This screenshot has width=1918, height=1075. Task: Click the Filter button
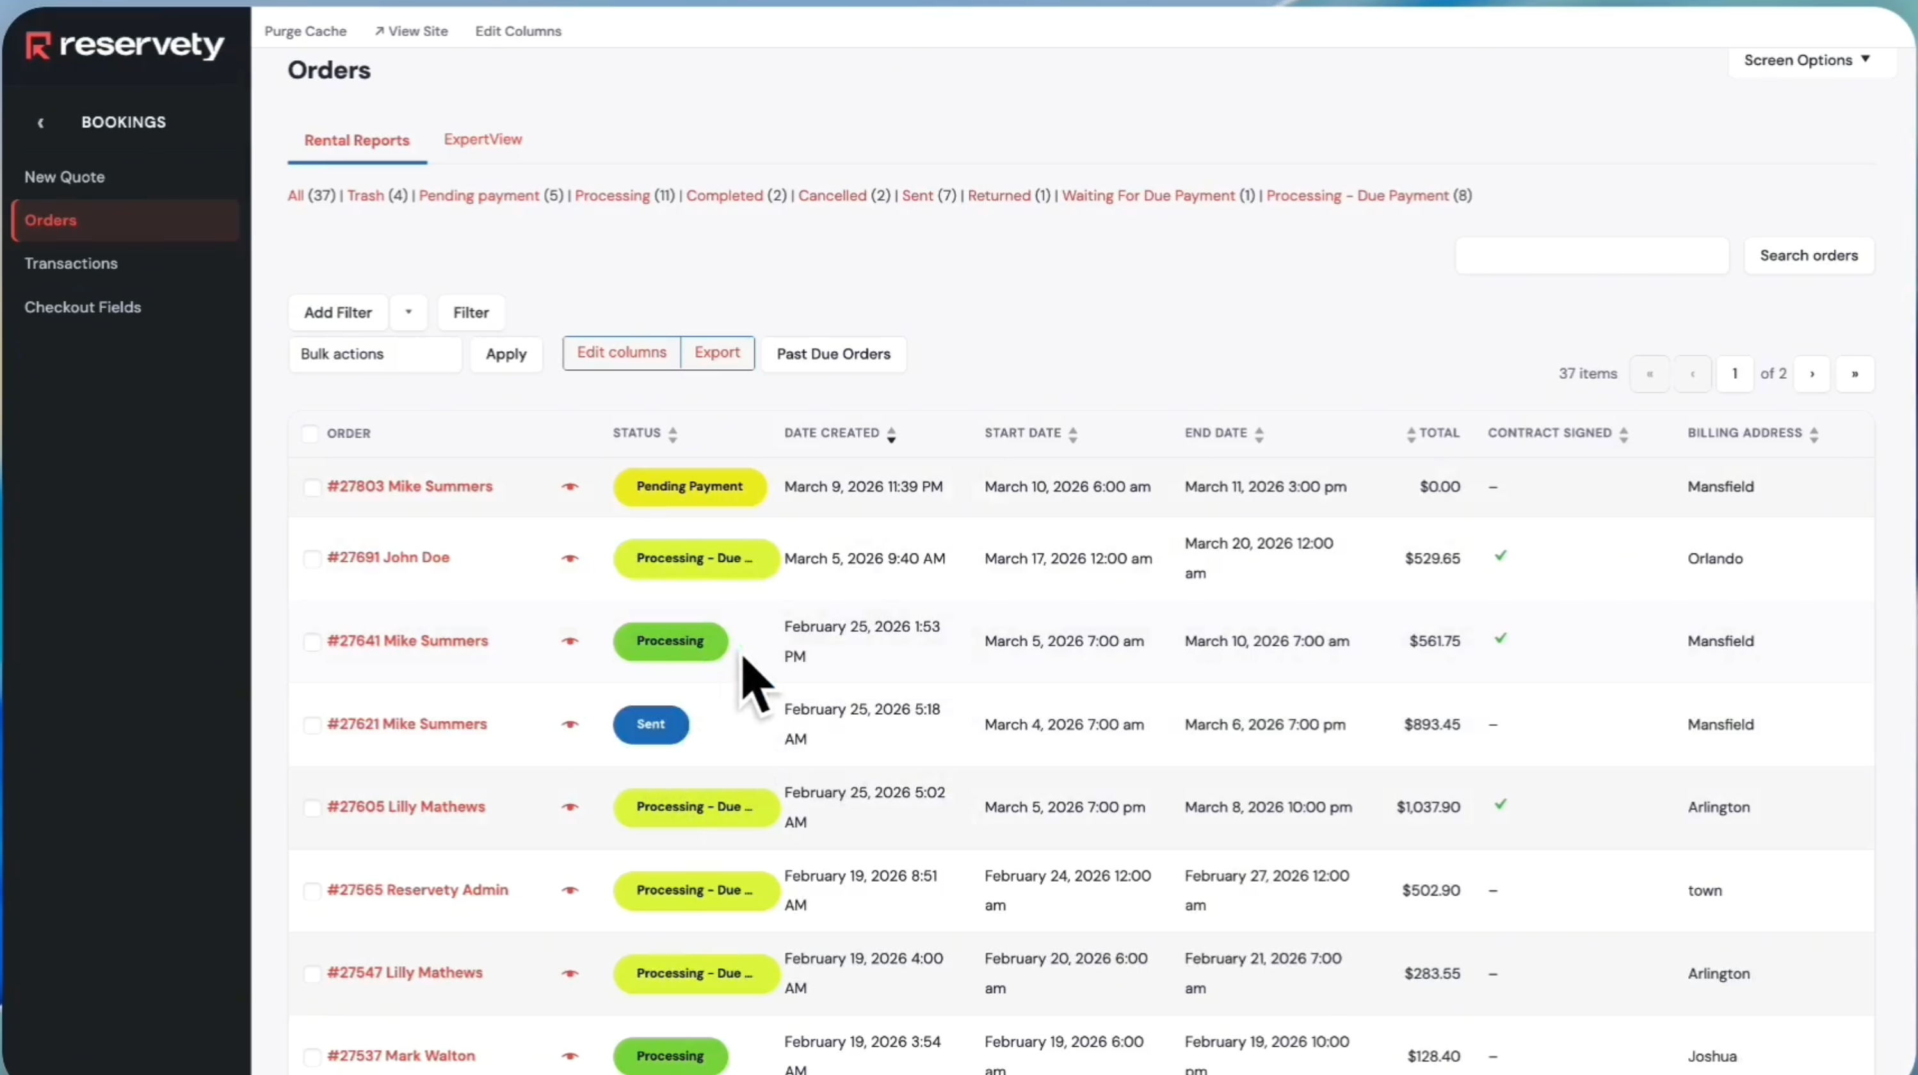[x=471, y=313]
